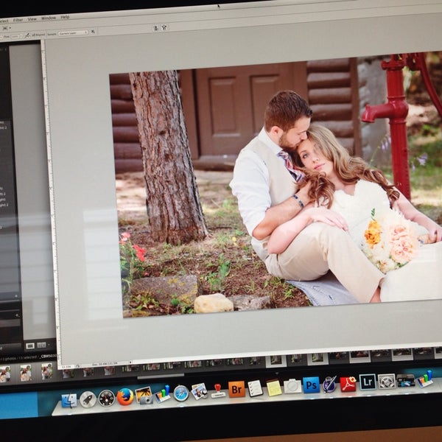Select third Lightroom filmstrip thumbnail
The image size is (442, 442).
[47, 371]
